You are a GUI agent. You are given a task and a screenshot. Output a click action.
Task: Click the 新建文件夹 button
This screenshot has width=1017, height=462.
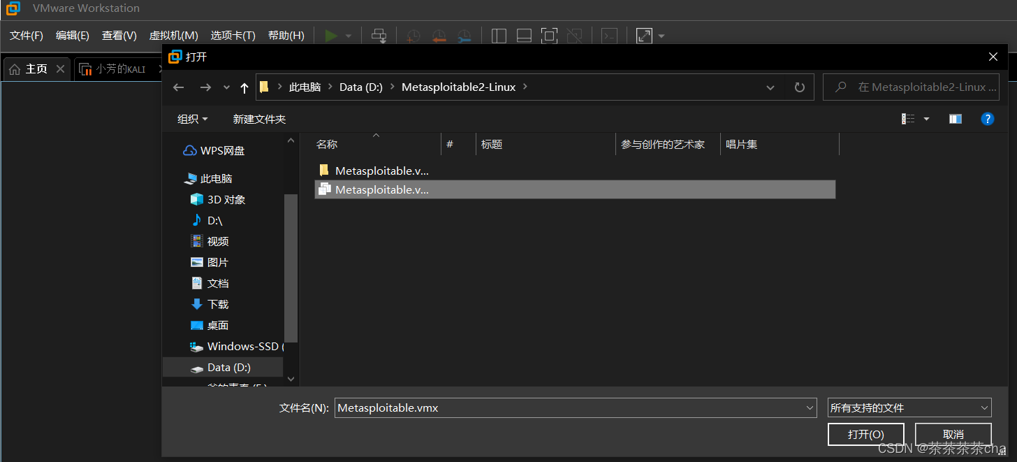[x=259, y=119]
